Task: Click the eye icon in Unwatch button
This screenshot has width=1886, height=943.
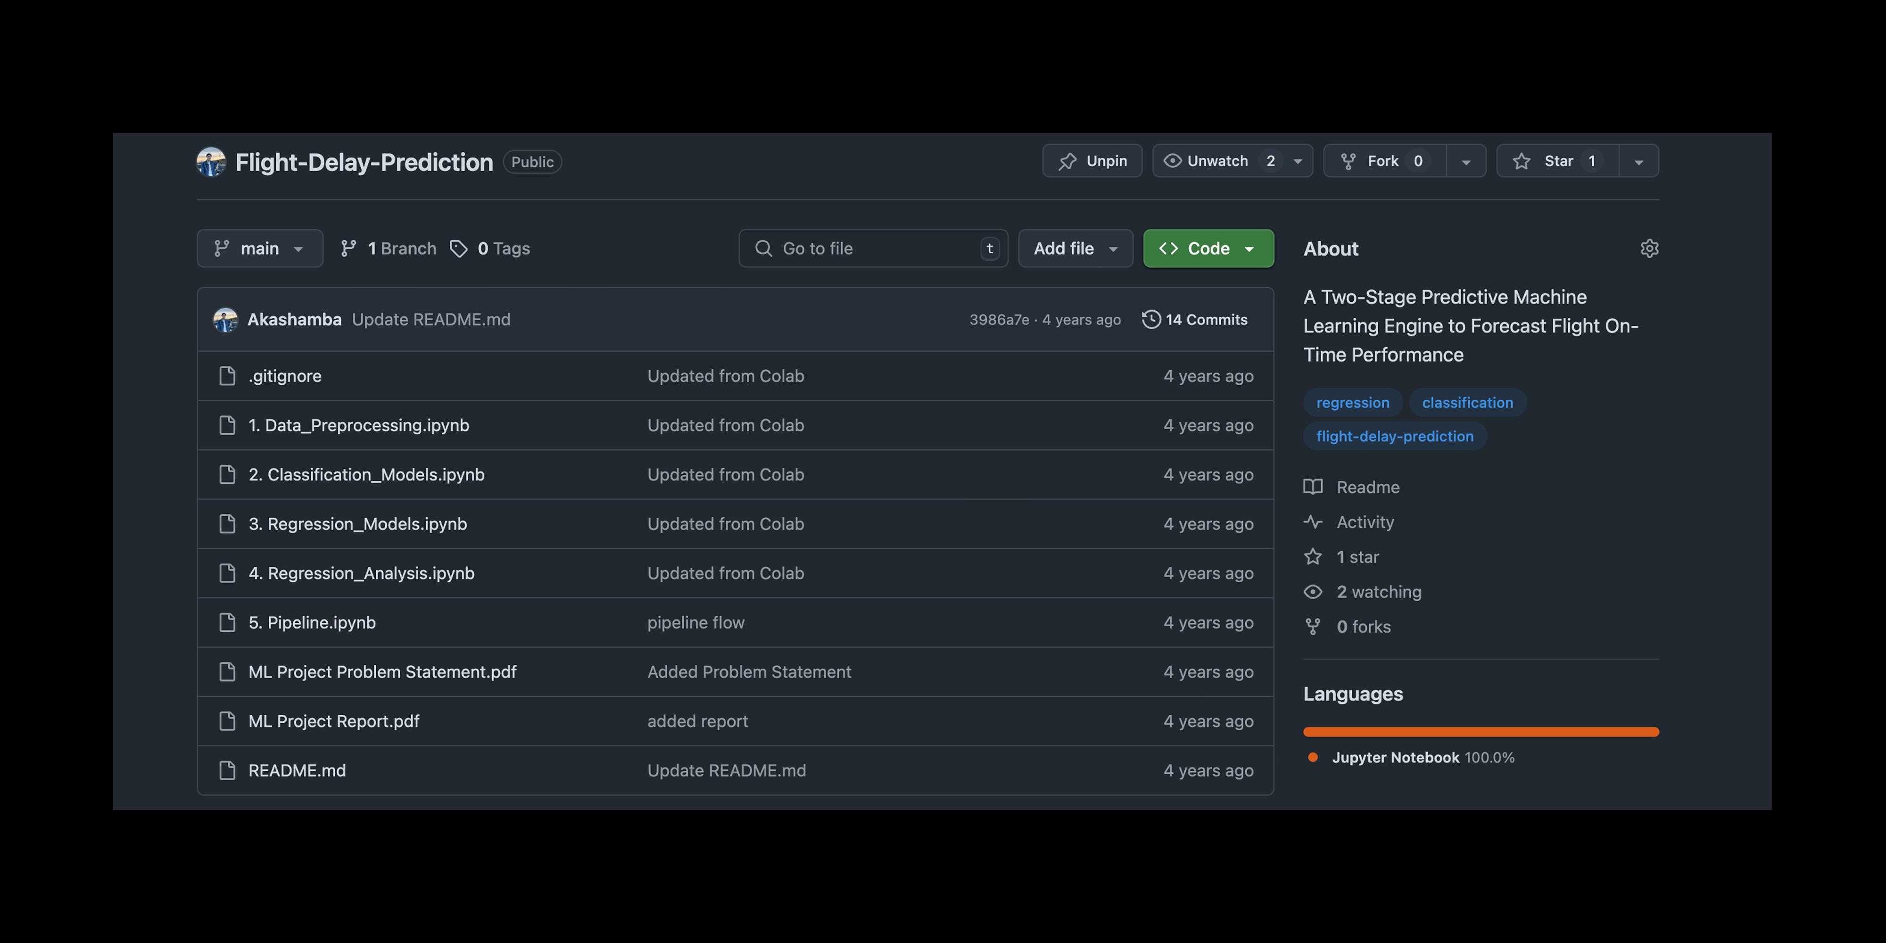Action: [x=1172, y=161]
